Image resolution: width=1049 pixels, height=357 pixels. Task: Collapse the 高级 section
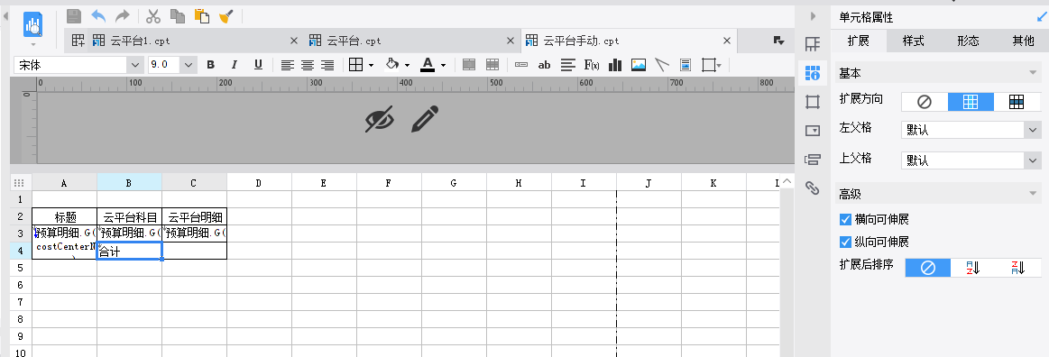tap(1033, 194)
